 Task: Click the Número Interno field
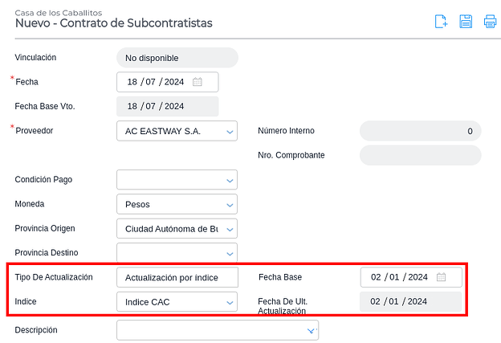click(420, 131)
